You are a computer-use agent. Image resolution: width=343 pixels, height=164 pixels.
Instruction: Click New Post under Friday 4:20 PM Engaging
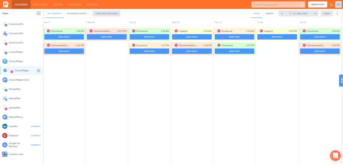277,37
